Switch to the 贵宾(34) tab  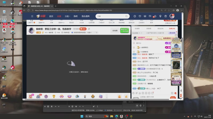pos(160,29)
